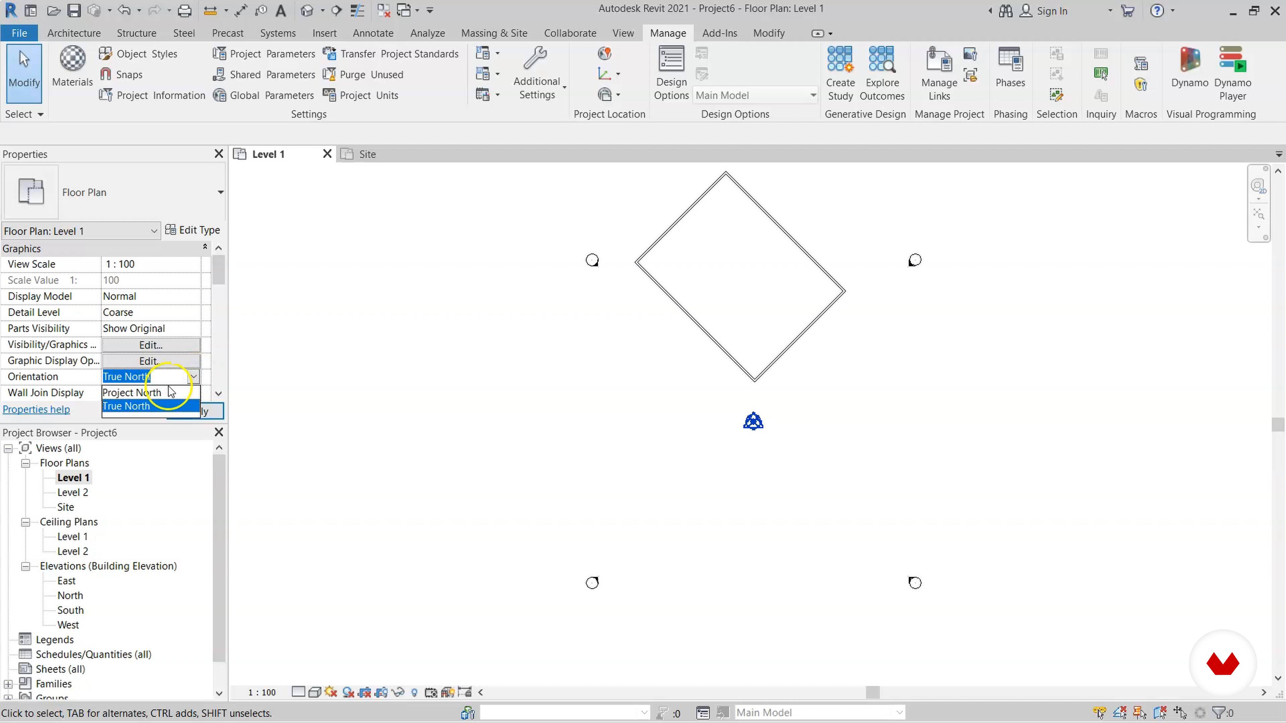Image resolution: width=1286 pixels, height=723 pixels.
Task: Collapse the Floor Plans tree node
Action: point(25,464)
